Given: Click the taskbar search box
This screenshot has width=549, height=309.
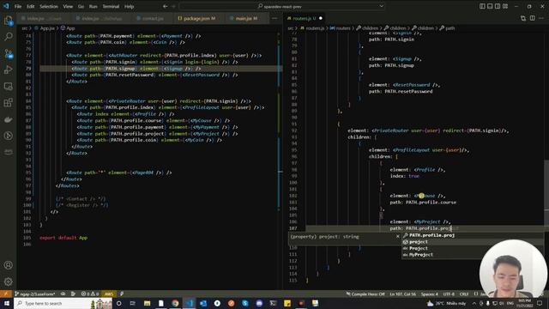Looking at the screenshot, I should pyautogui.click(x=63, y=303).
